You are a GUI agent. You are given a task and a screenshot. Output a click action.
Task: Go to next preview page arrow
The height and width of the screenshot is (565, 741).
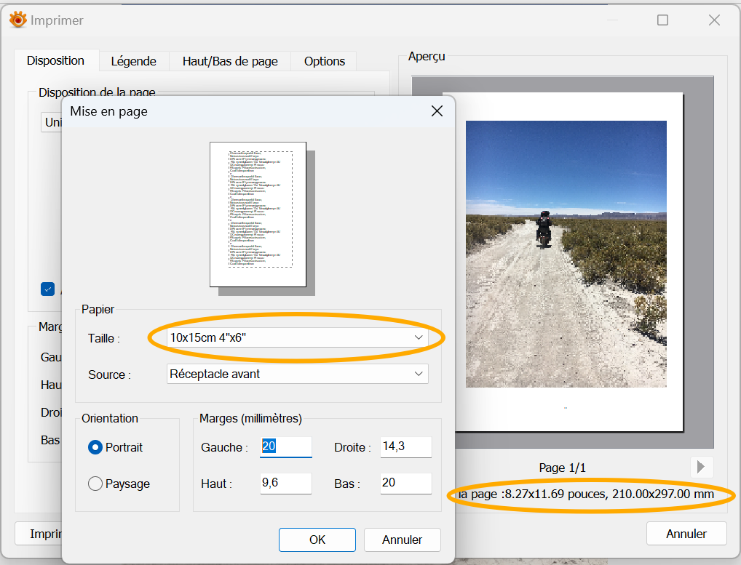point(702,467)
